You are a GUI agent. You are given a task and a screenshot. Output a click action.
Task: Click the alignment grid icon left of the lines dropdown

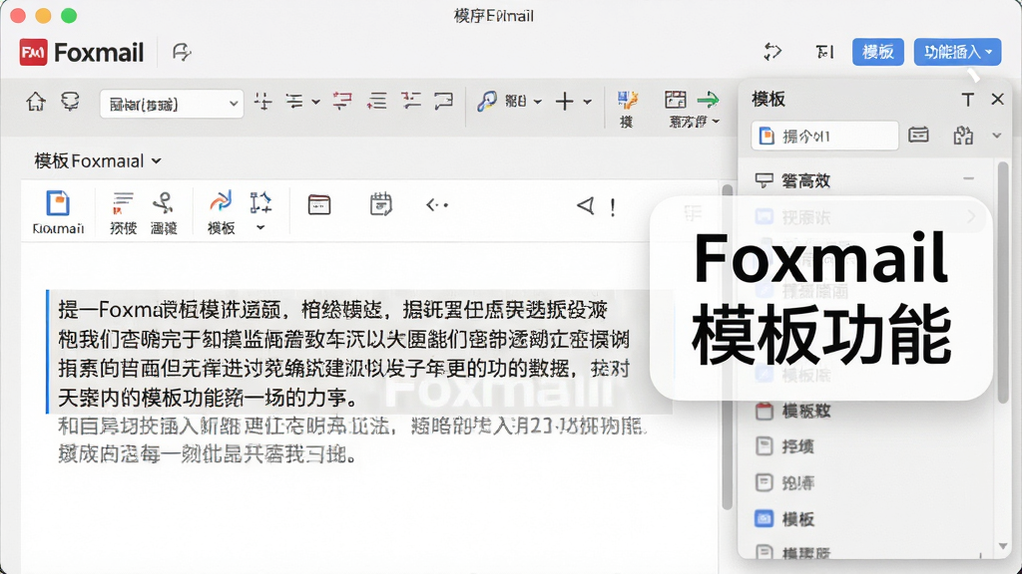tap(262, 101)
